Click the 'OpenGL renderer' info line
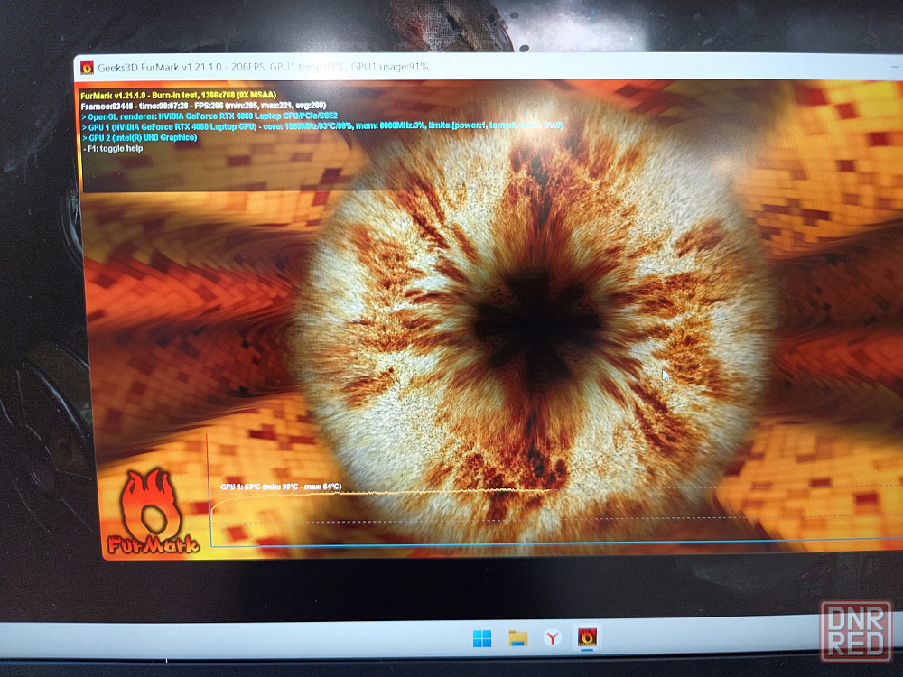This screenshot has width=903, height=677. click(x=209, y=116)
